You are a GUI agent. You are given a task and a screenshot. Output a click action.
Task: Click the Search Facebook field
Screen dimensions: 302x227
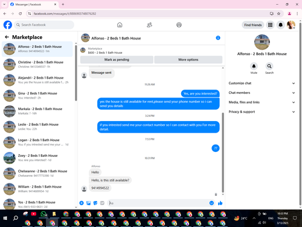pos(44,25)
